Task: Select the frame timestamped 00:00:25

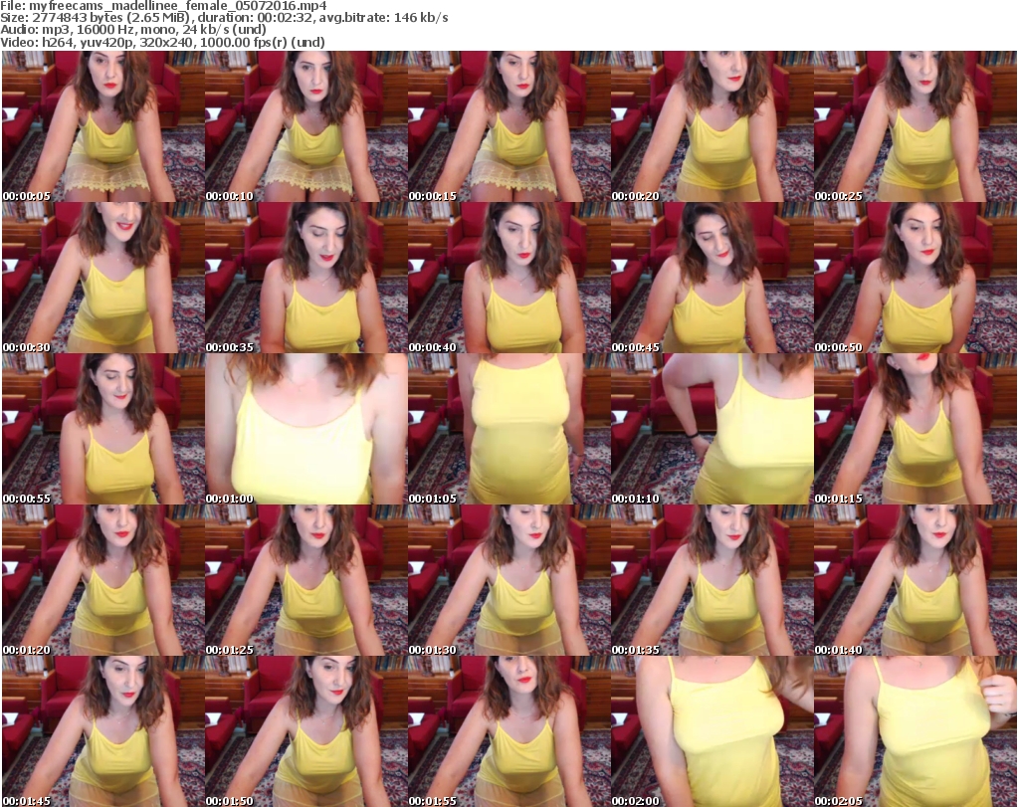Action: point(916,126)
